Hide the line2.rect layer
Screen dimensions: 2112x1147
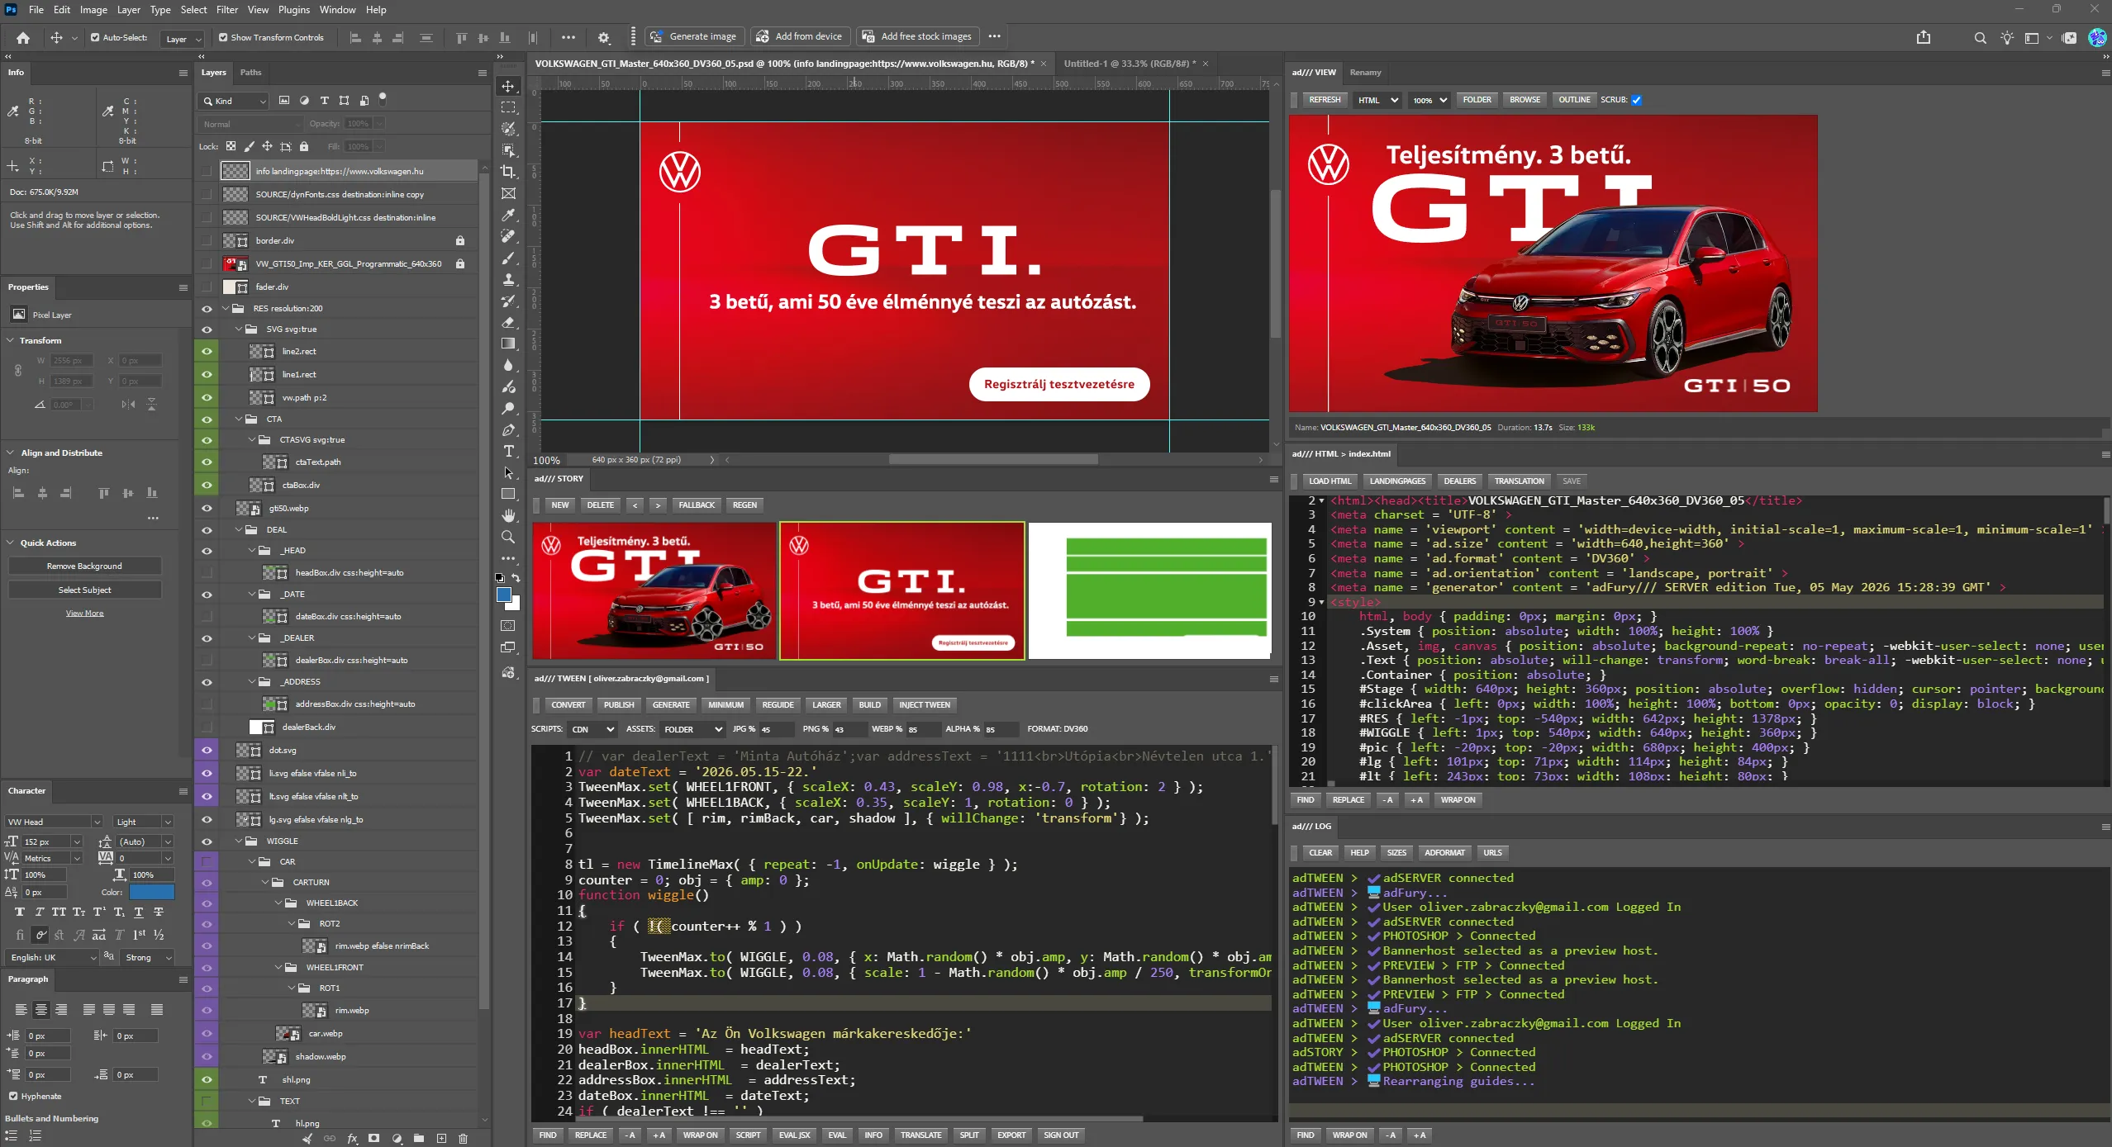pos(207,351)
